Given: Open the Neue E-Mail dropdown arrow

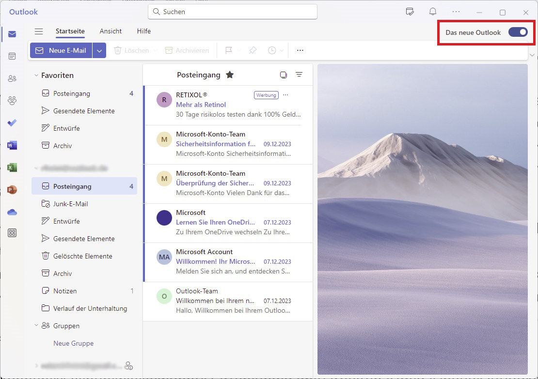Looking at the screenshot, I should pyautogui.click(x=99, y=50).
